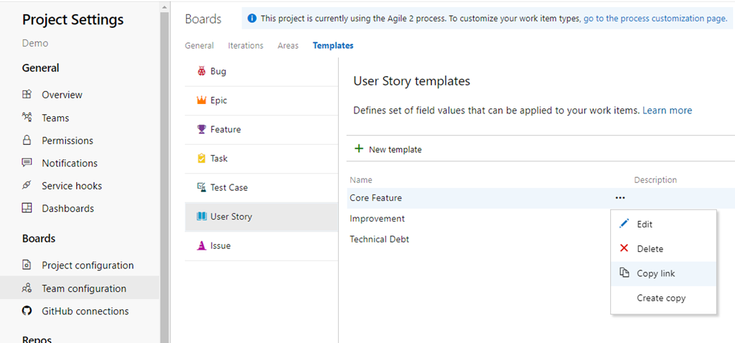The image size is (735, 343).
Task: Click the Bug work item icon
Action: click(201, 72)
